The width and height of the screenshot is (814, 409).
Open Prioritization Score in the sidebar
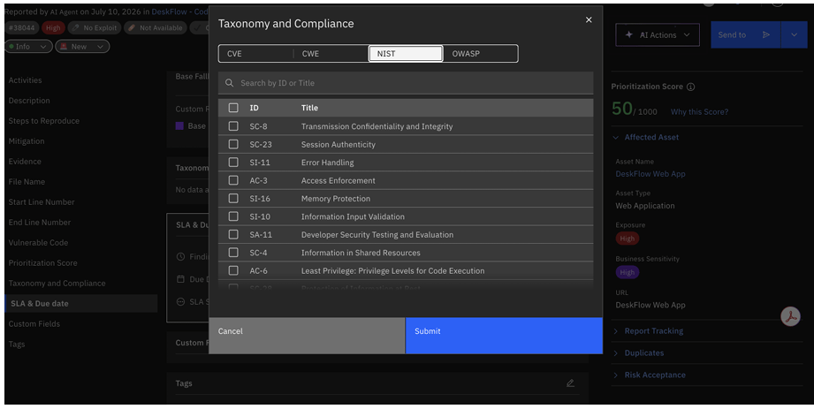point(42,263)
